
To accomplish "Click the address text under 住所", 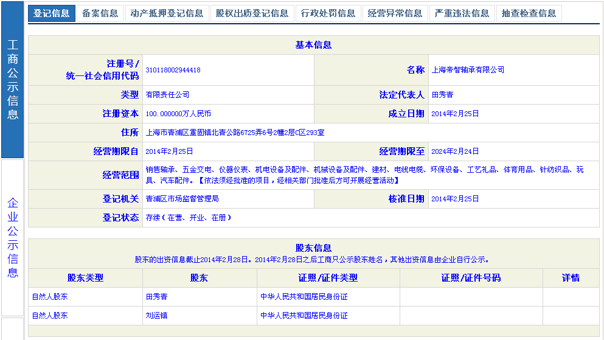I will [x=235, y=133].
